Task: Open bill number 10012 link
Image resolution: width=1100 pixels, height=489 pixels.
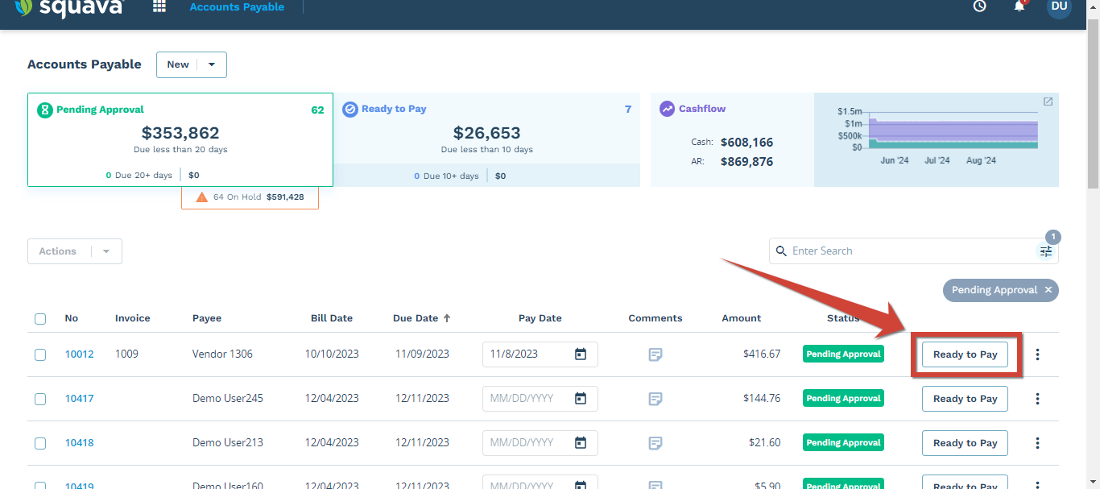Action: pos(79,354)
